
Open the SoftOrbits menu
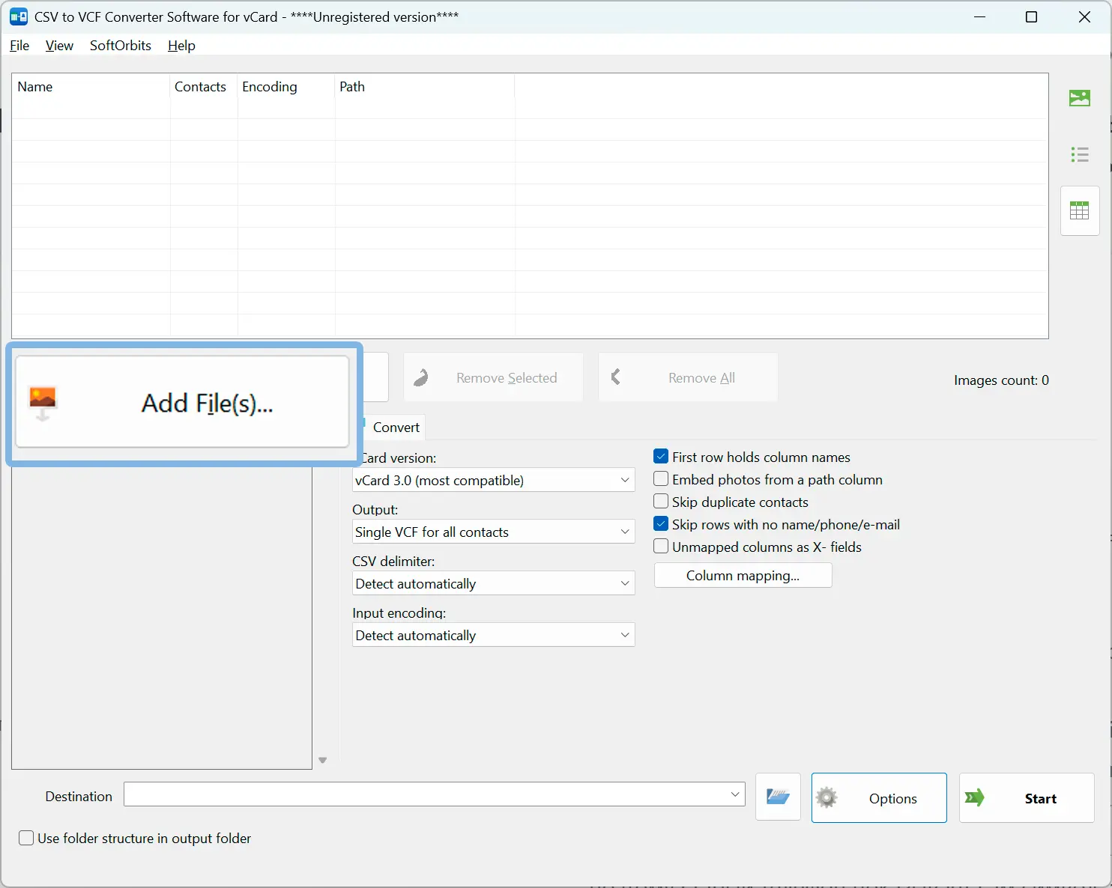121,46
